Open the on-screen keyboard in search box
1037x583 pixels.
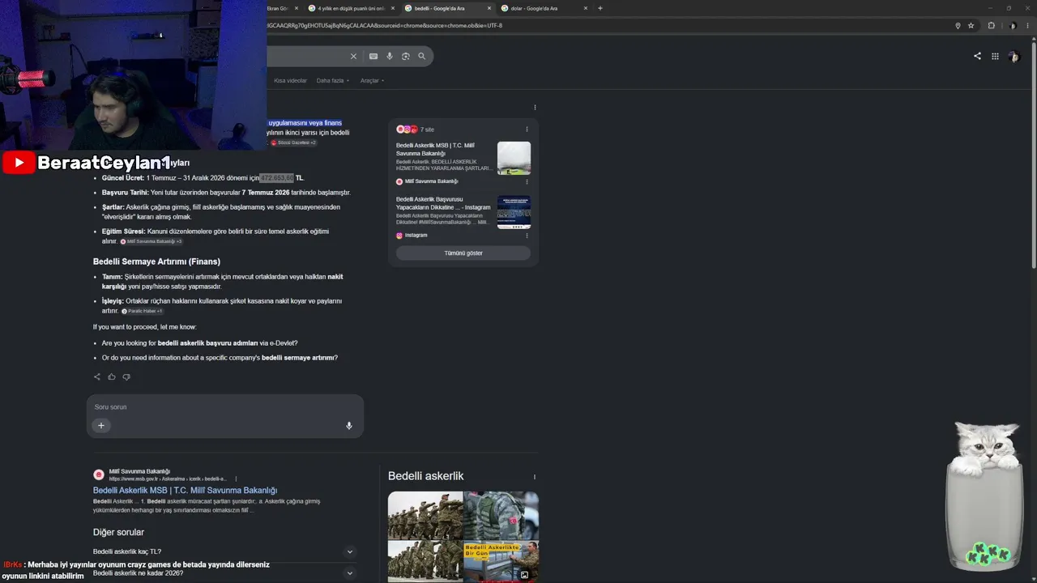pos(373,56)
